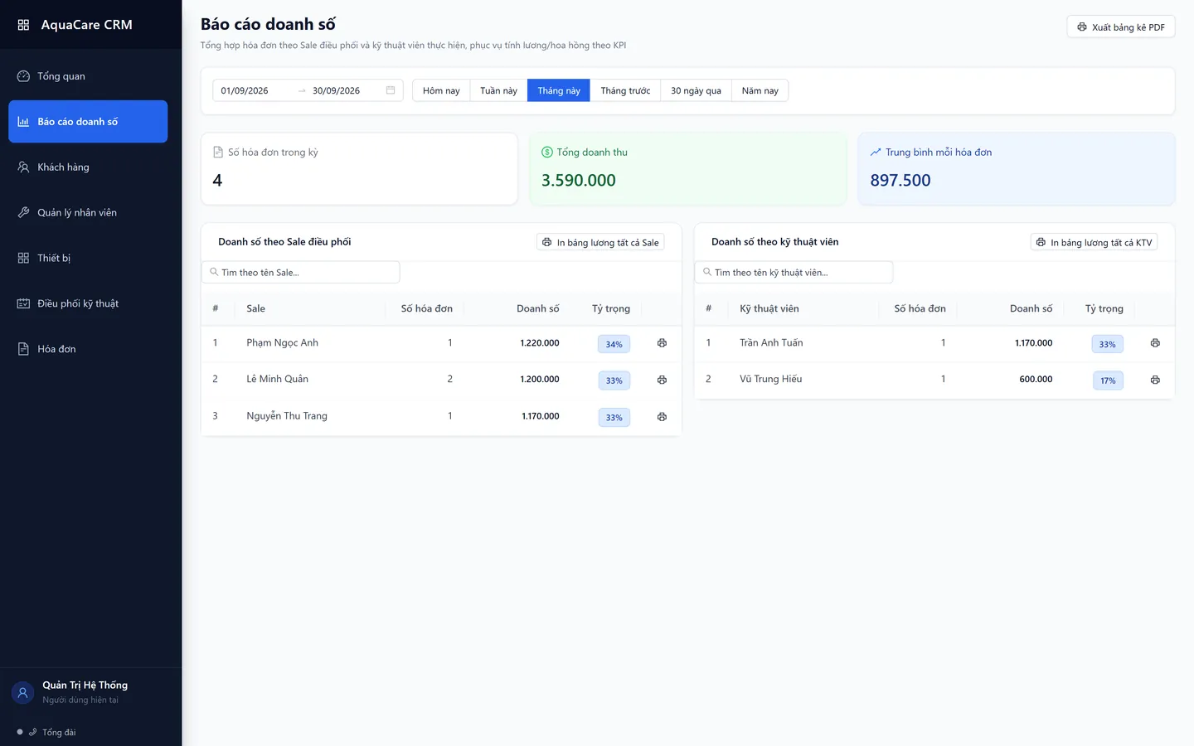
Task: Open Quản Trị Hệ Thống user profile
Action: tap(90, 693)
